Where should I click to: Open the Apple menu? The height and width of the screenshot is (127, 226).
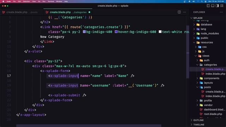coord(3,1)
